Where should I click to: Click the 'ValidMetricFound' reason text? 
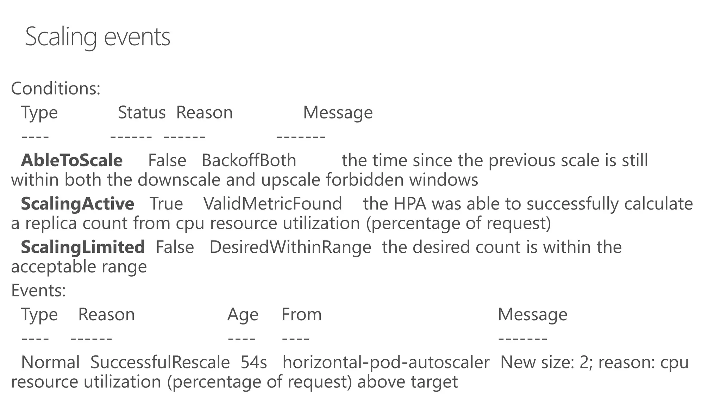[x=272, y=204]
